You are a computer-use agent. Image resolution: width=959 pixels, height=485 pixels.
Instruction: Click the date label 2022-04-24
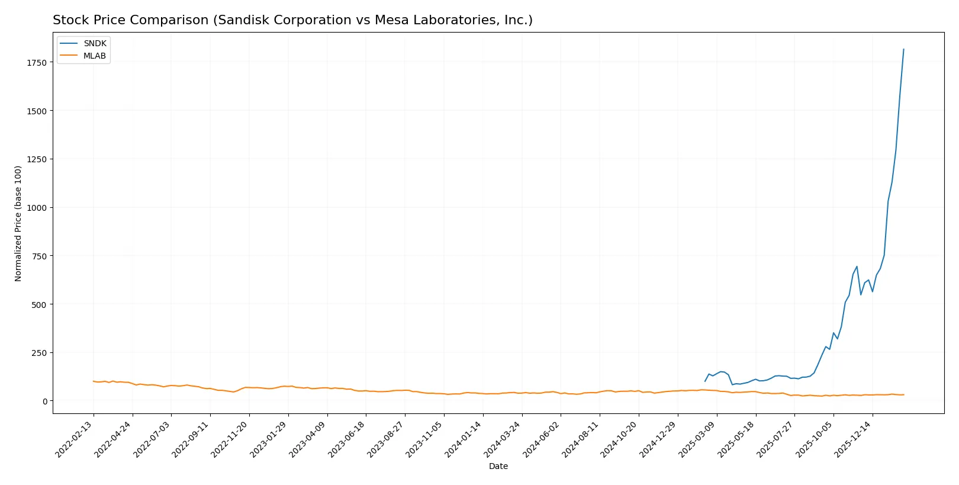pyautogui.click(x=114, y=439)
